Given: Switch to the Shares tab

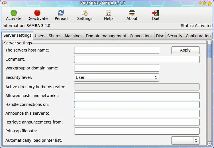Looking at the screenshot, I should pyautogui.click(x=55, y=36).
